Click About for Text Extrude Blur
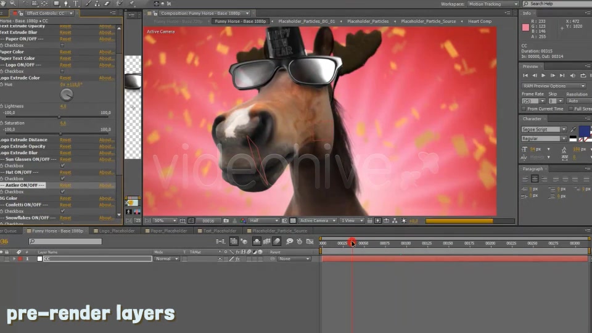This screenshot has height=333, width=592. coord(107,33)
